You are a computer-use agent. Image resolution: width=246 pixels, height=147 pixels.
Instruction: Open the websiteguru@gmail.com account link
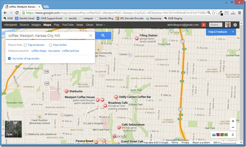coord(183,25)
